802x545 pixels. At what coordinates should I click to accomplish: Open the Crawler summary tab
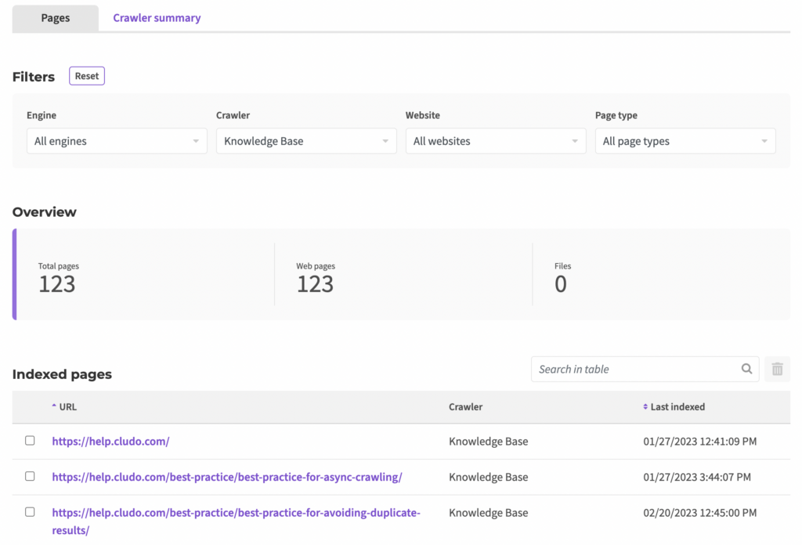coord(157,18)
